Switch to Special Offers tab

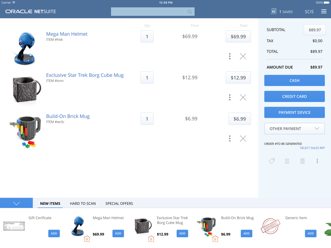coord(119,203)
